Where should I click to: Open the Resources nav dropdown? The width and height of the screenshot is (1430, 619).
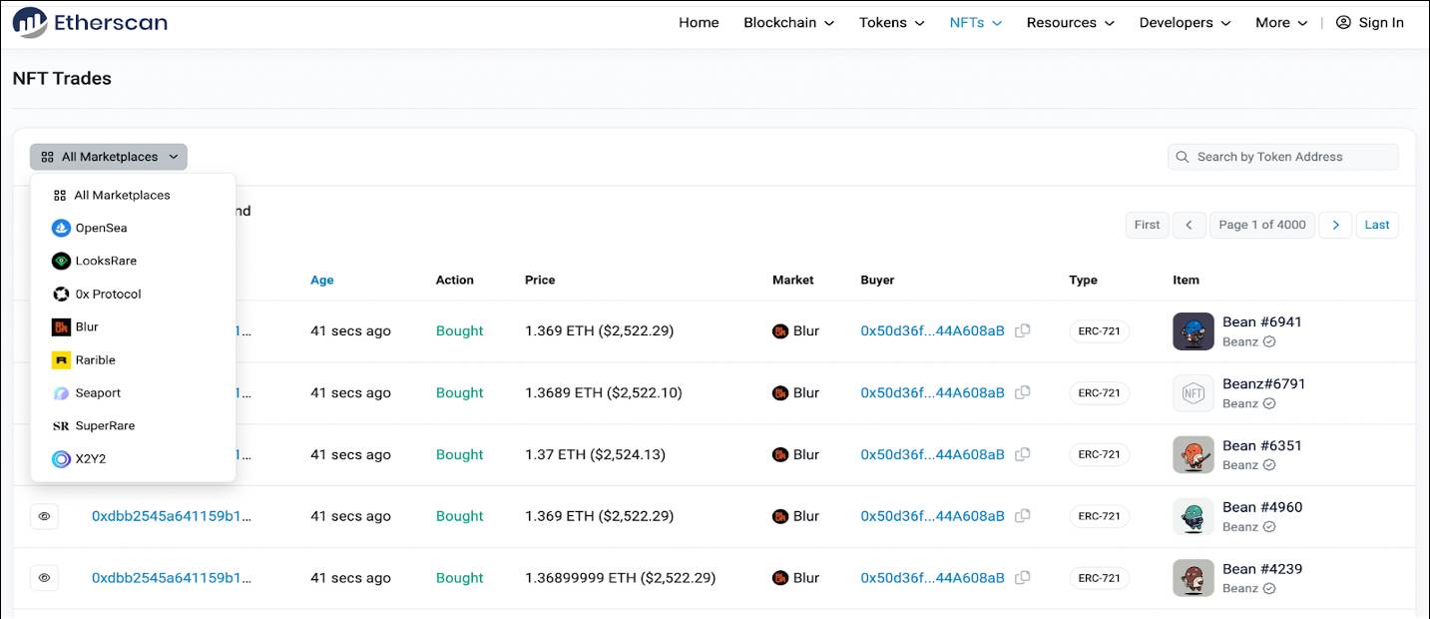[x=1070, y=23]
